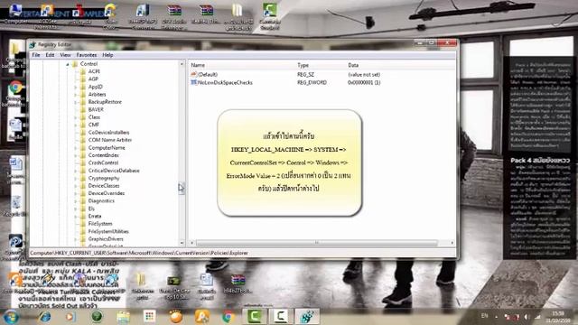This screenshot has height=325, width=578.
Task: Select the NoLowDiskSpaceChecks DWORD value icon
Action: (x=194, y=82)
